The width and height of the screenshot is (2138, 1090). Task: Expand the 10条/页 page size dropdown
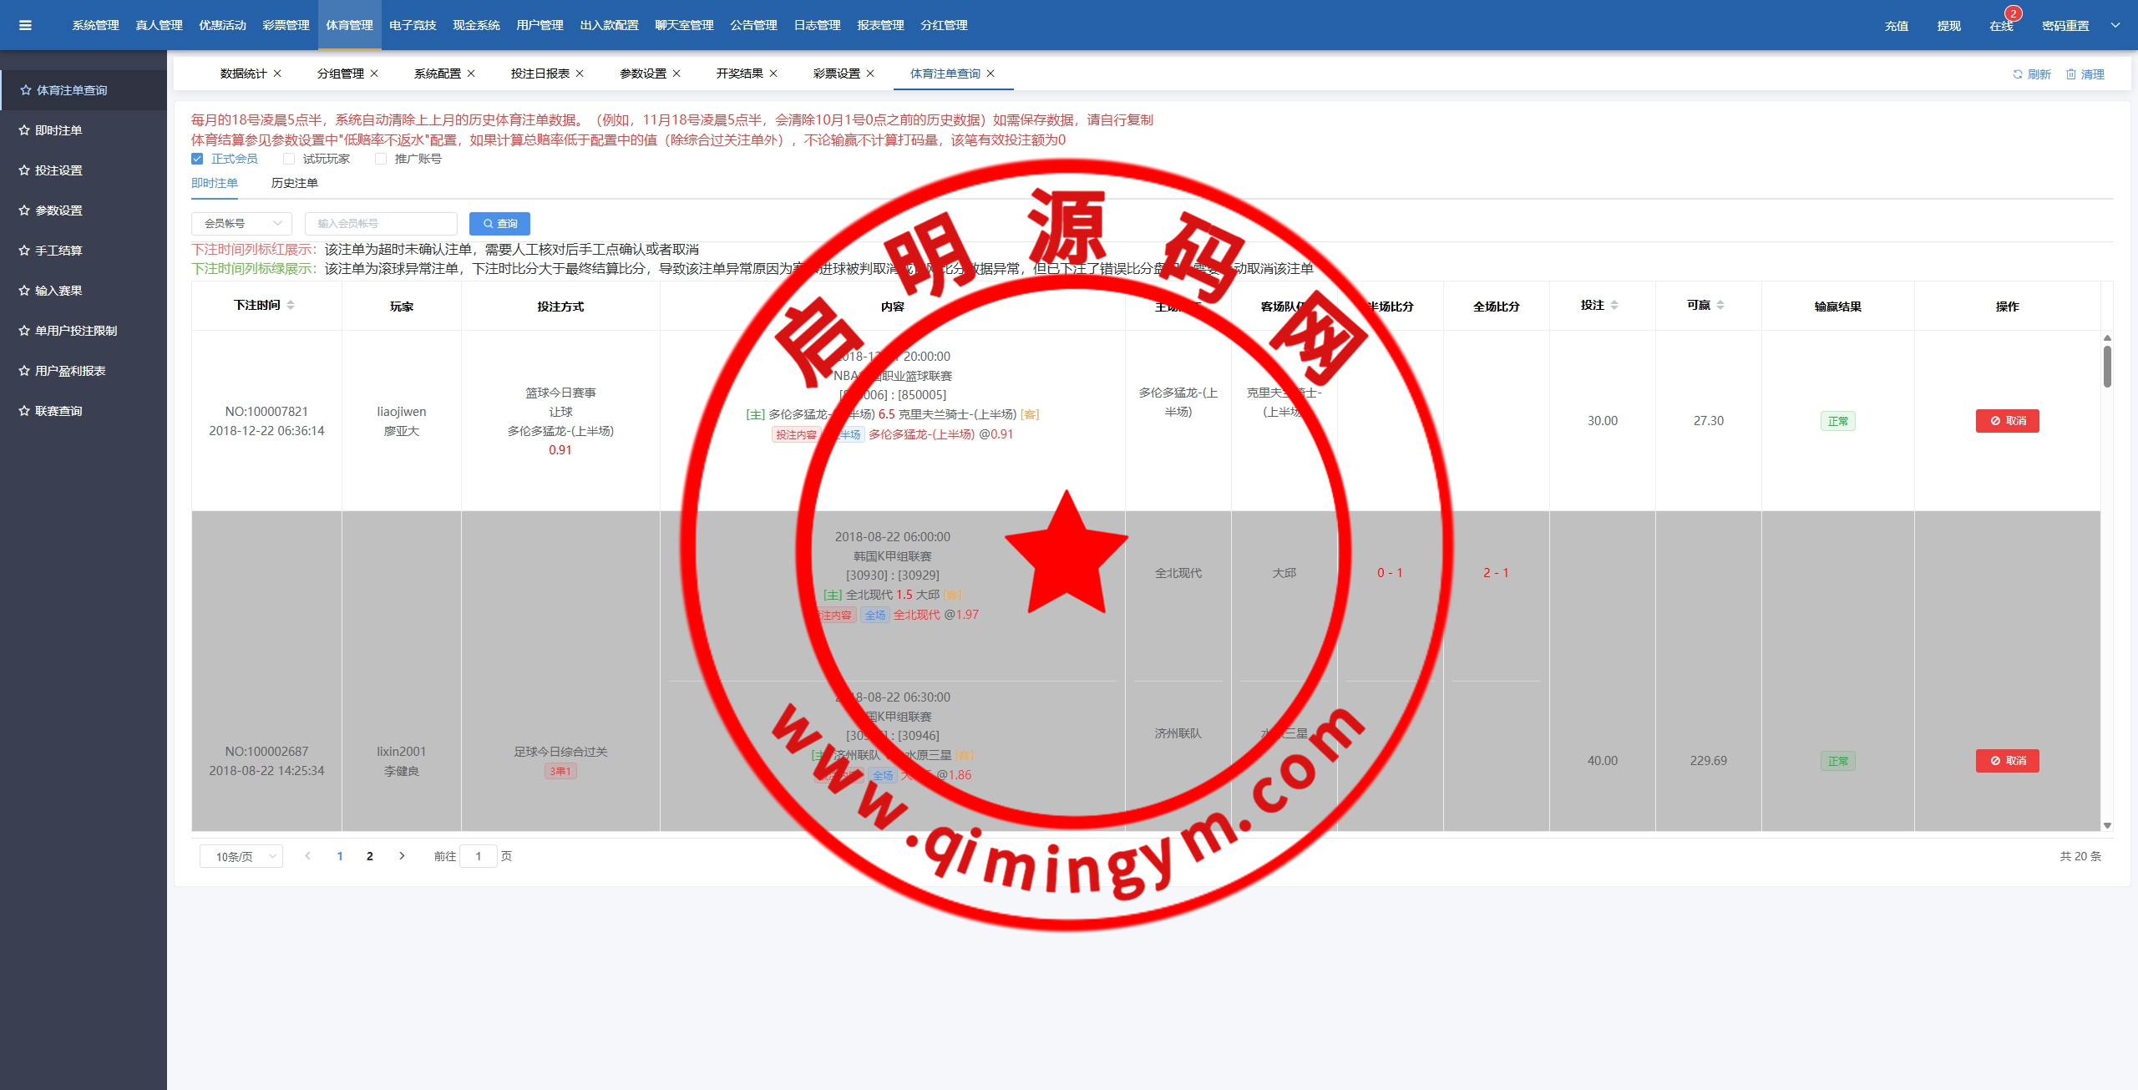click(241, 856)
